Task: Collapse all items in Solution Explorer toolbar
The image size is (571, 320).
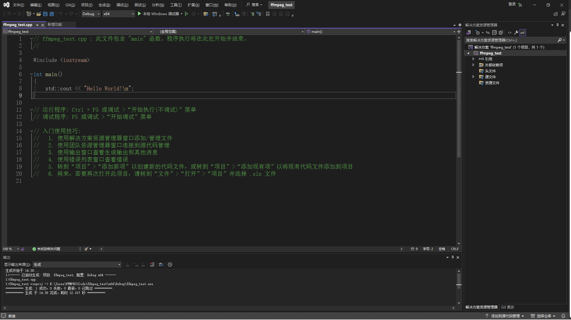Action: [x=494, y=33]
